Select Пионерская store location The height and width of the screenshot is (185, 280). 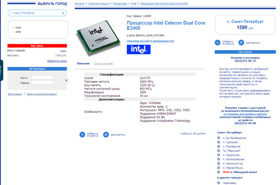tap(231, 146)
